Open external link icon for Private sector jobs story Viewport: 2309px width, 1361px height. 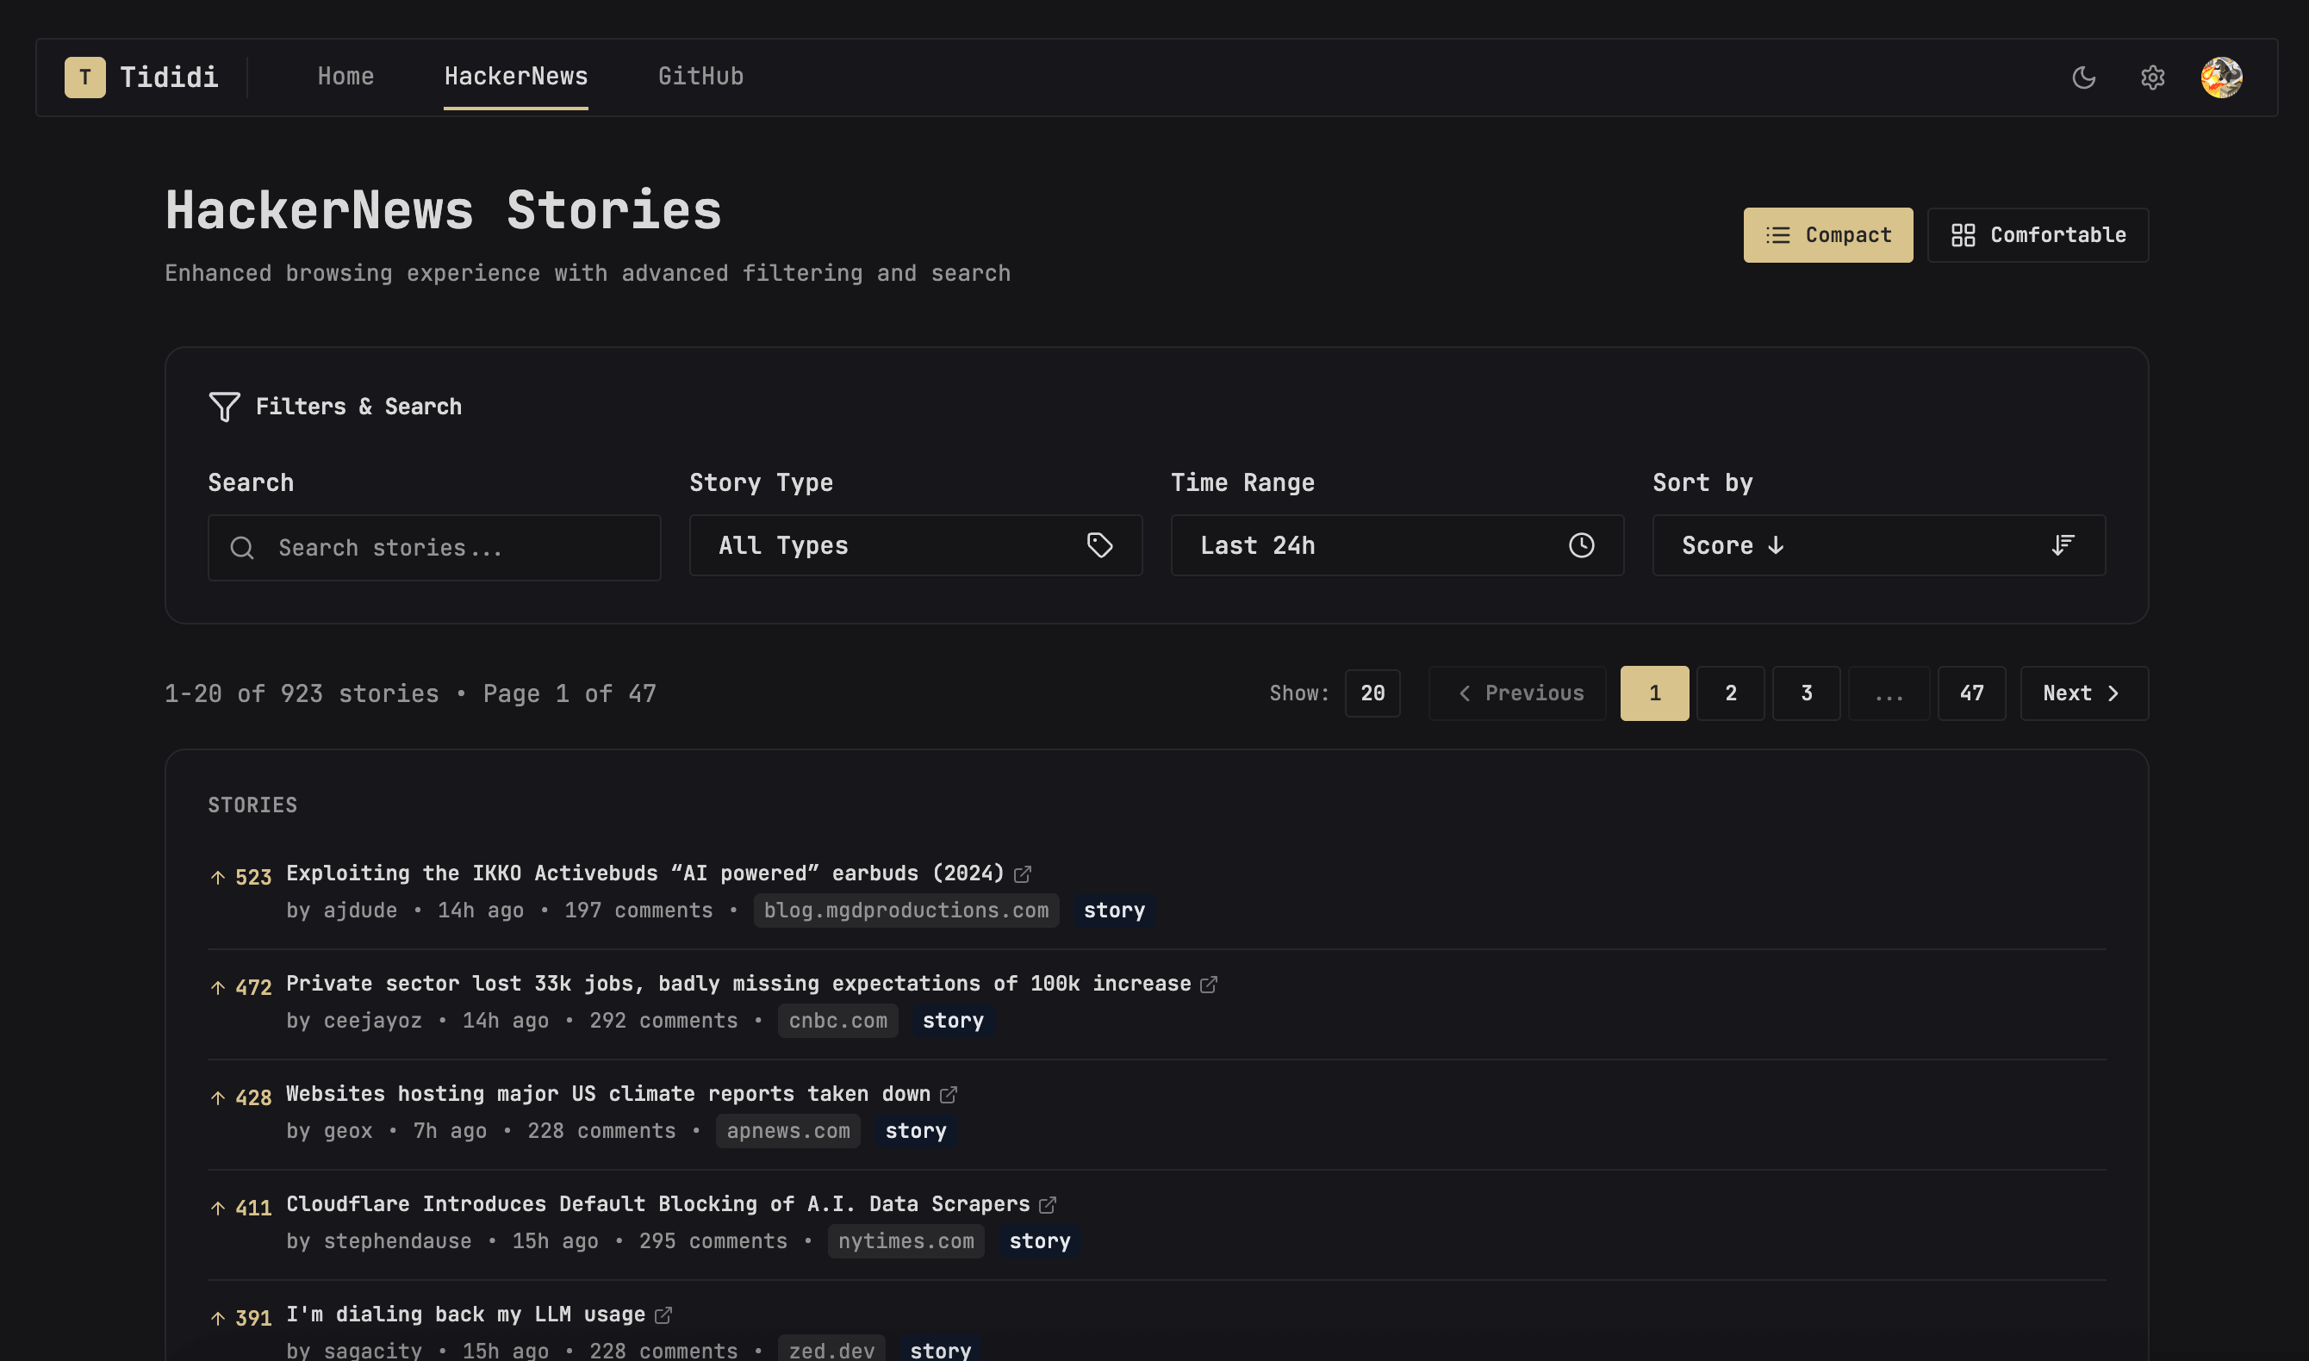tap(1209, 984)
